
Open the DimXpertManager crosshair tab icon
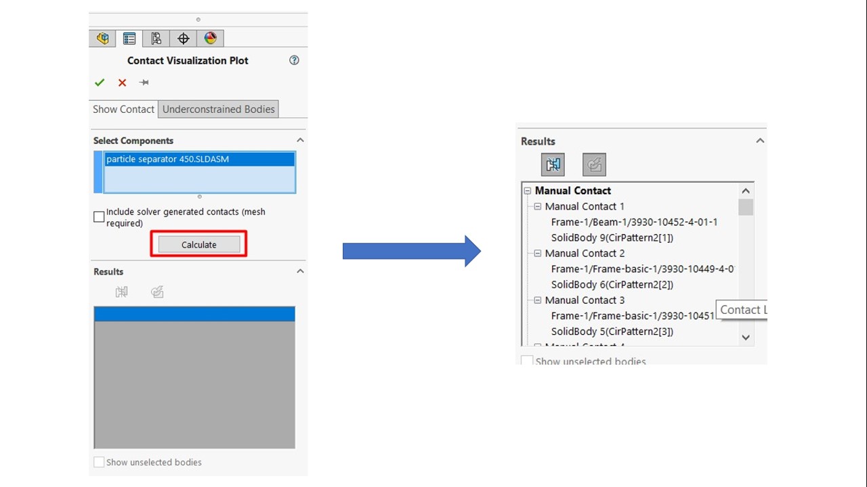pos(183,39)
